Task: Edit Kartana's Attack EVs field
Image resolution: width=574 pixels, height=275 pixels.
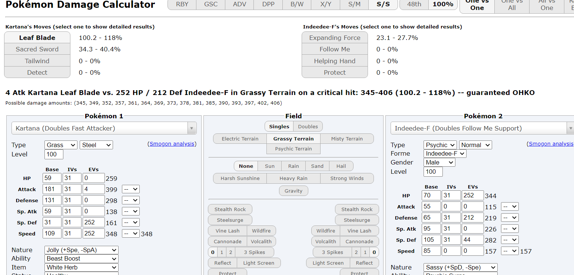Action: [x=94, y=189]
